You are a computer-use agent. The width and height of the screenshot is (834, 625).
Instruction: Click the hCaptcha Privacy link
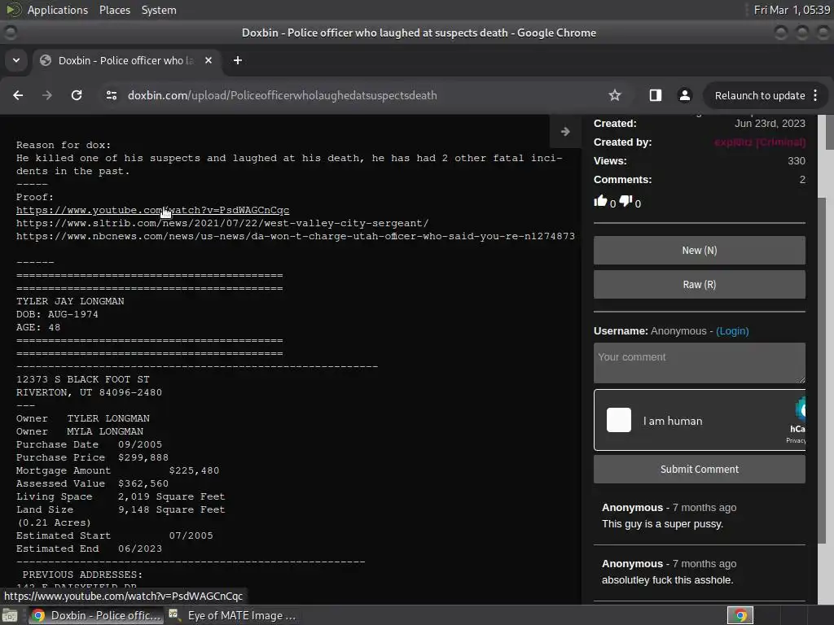coord(796,440)
